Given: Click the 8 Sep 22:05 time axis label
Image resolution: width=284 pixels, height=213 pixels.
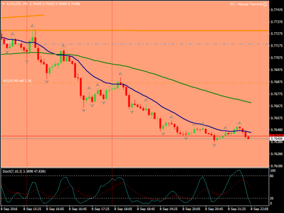Looking at the screenshot, I should coord(260,209).
